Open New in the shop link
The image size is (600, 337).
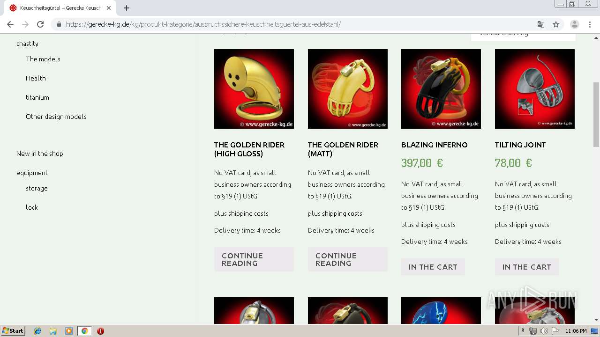40,154
